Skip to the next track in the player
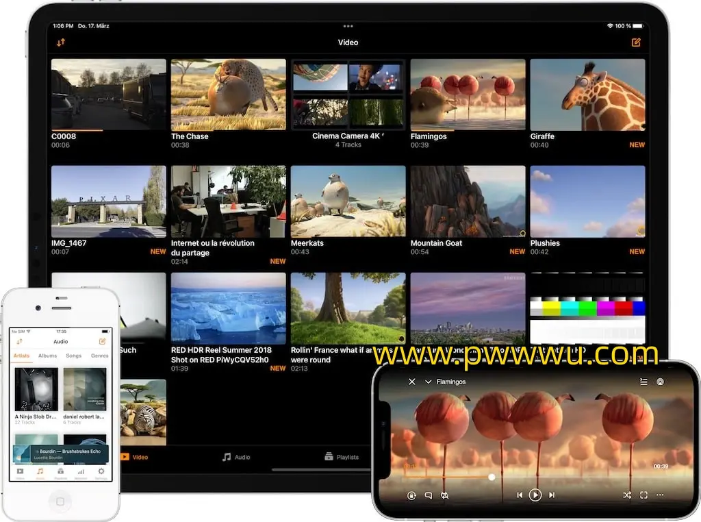The width and height of the screenshot is (701, 522). pyautogui.click(x=552, y=495)
